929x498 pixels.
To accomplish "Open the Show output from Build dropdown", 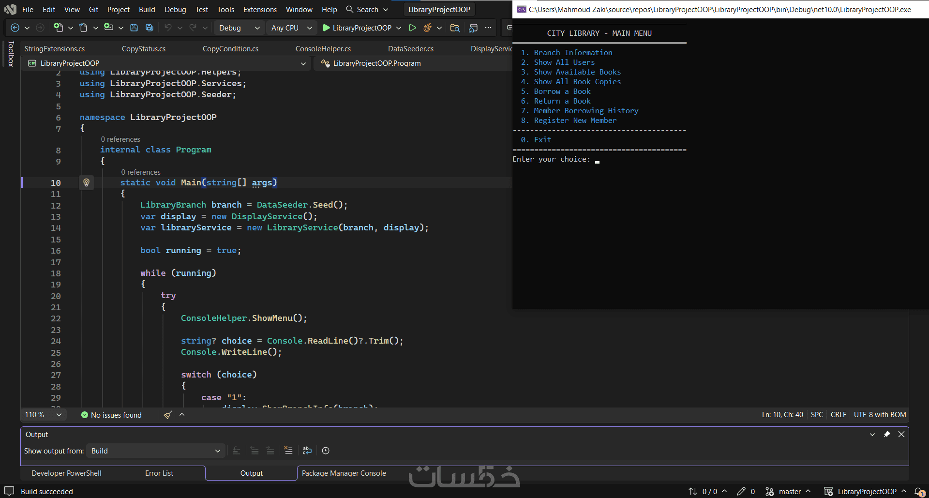I will pyautogui.click(x=156, y=451).
